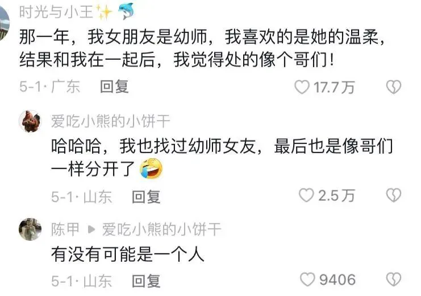Tap the 9406 like count
This screenshot has height=296, width=421.
(337, 280)
